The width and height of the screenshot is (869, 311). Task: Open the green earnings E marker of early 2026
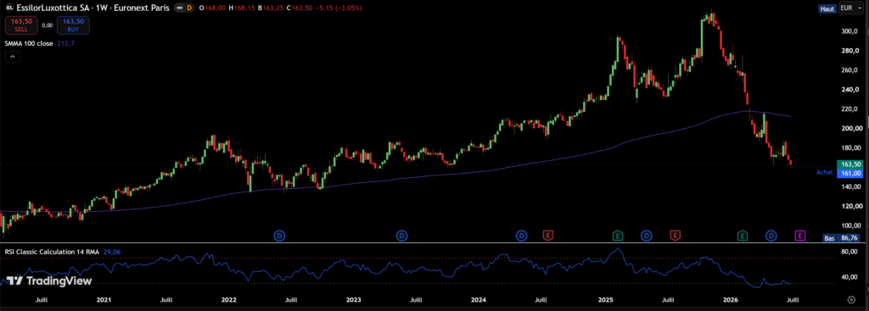742,236
